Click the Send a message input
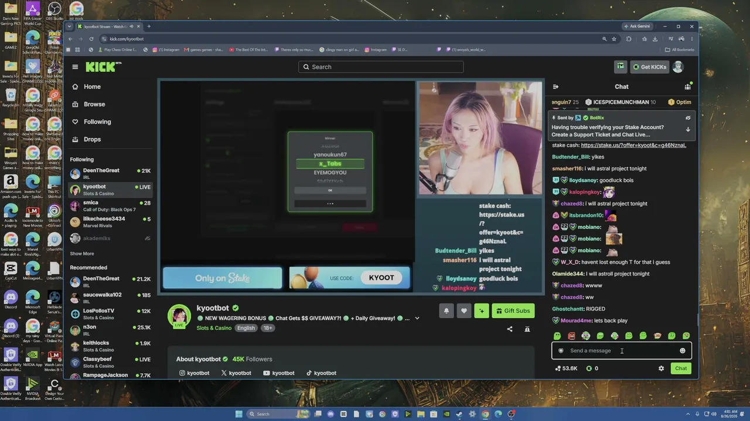This screenshot has width=750, height=421. [x=622, y=351]
